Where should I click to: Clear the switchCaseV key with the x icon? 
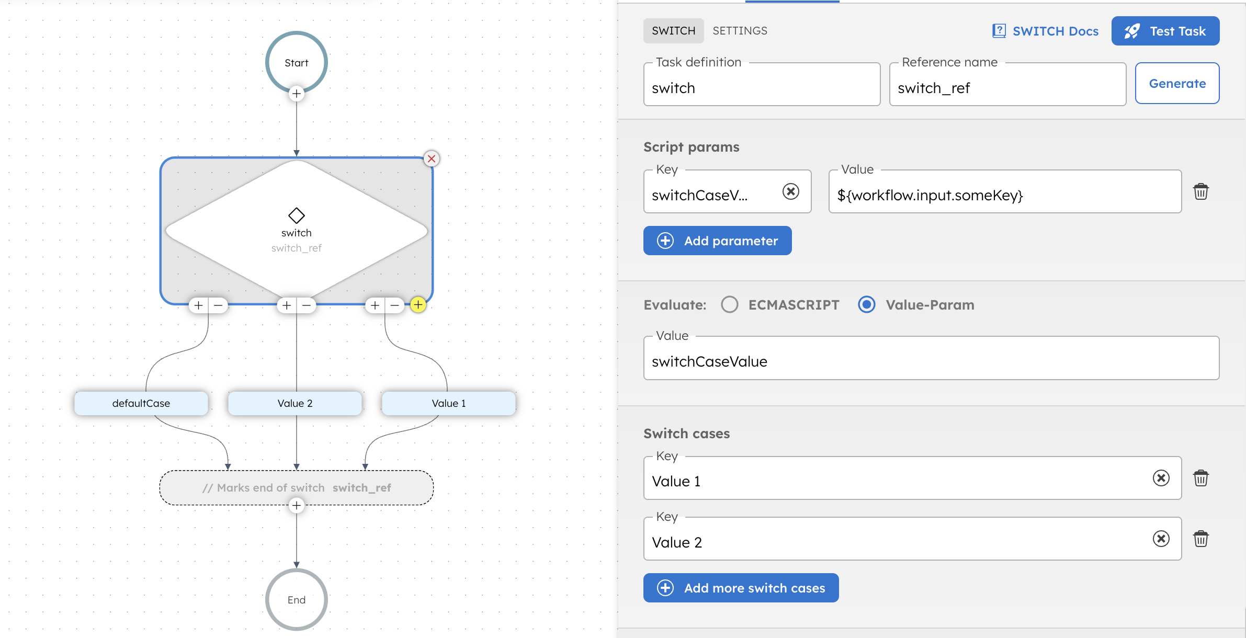[790, 191]
